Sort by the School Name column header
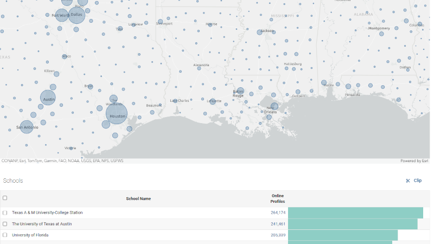The width and height of the screenshot is (434, 244). [x=138, y=198]
